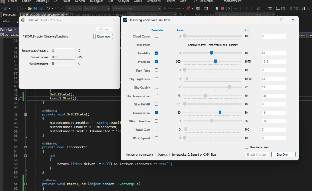Open the Déboguer menu

click(97, 1)
